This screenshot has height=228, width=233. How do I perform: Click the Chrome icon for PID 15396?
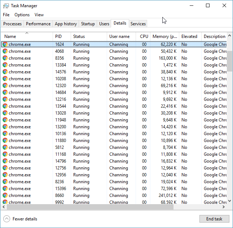[5, 188]
